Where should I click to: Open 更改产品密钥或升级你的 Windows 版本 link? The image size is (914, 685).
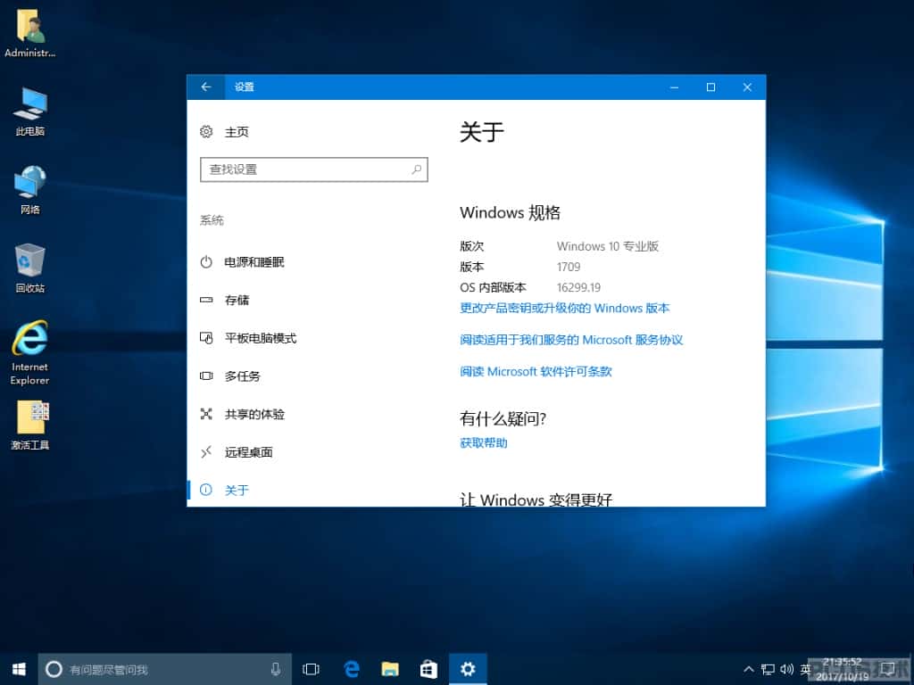565,308
